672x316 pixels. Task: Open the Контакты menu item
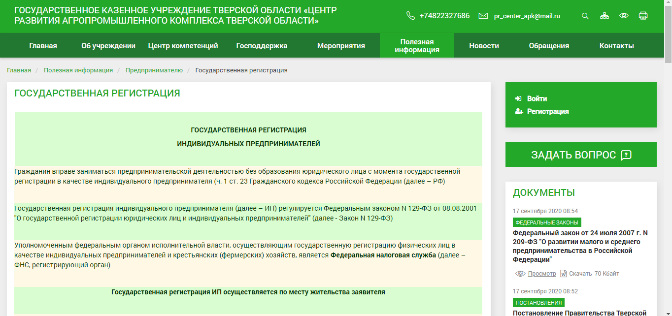pyautogui.click(x=616, y=46)
